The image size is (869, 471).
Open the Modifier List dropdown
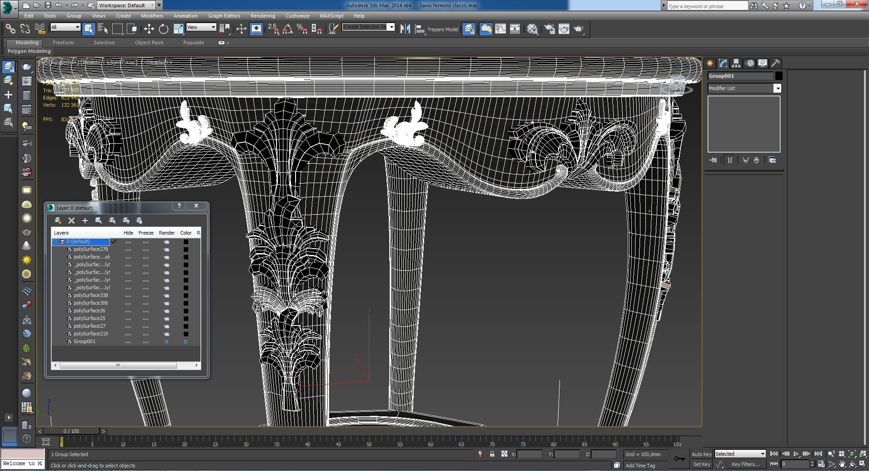777,88
